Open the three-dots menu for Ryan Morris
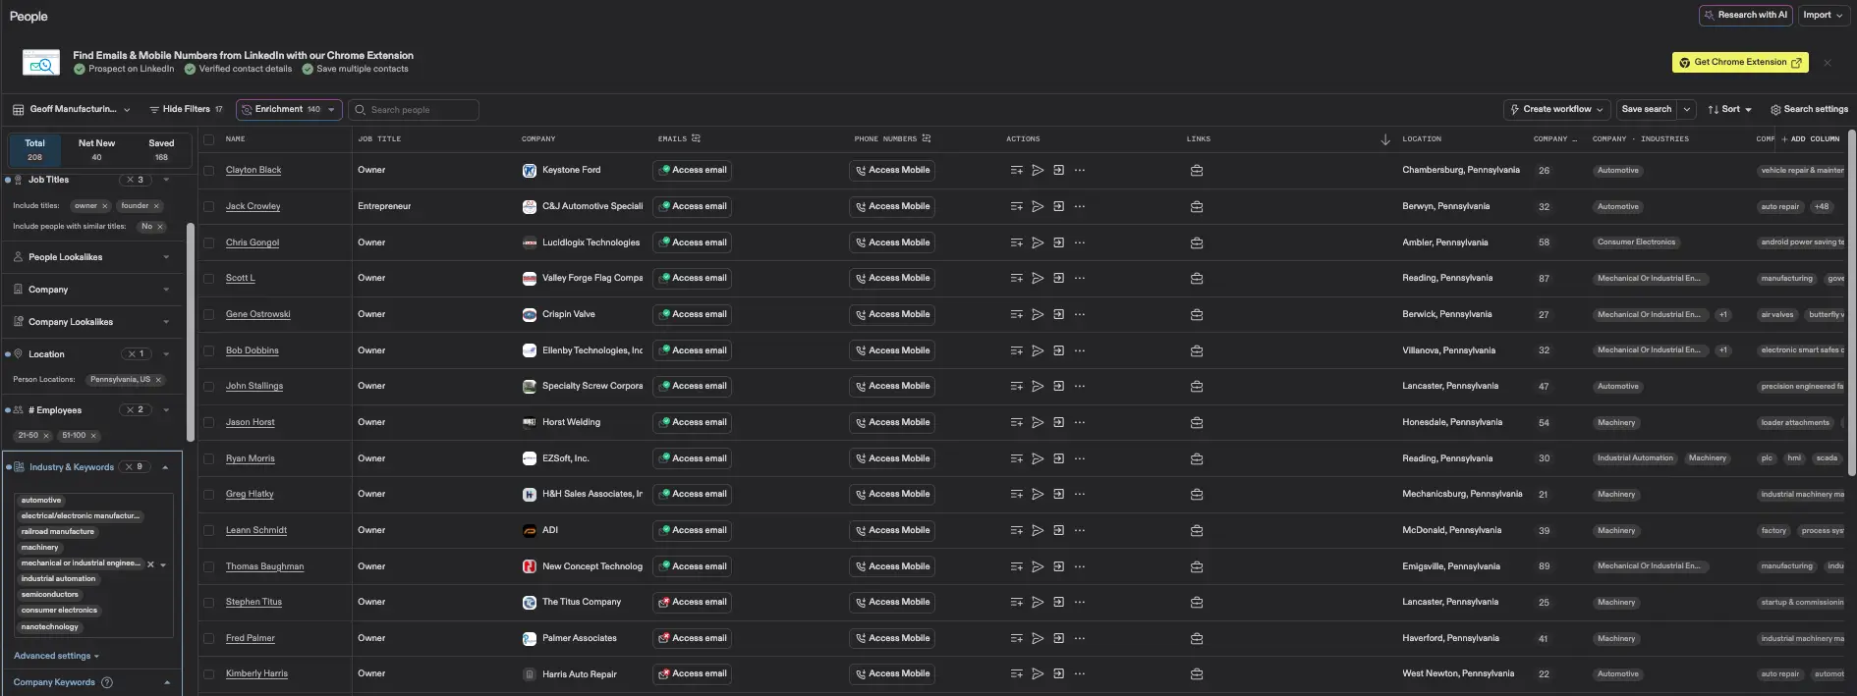This screenshot has height=696, width=1857. coord(1080,458)
